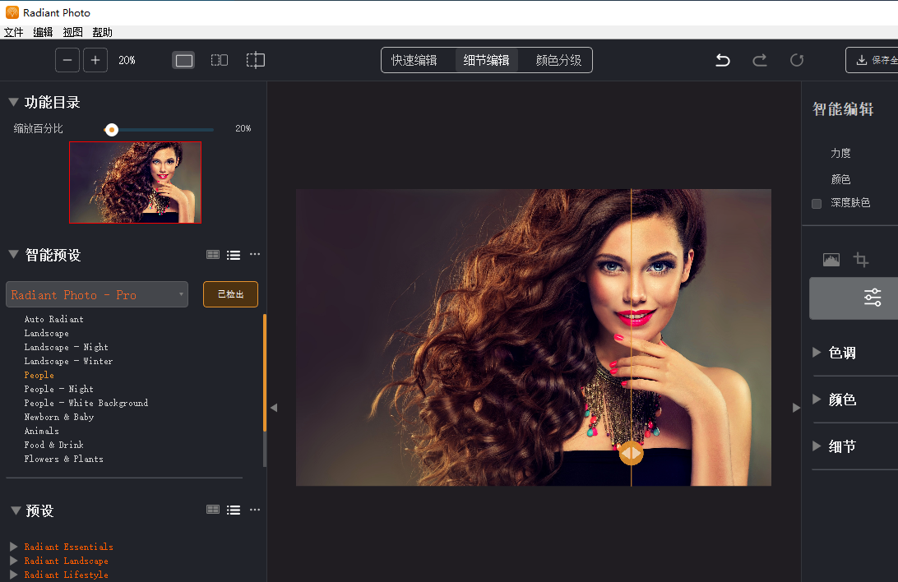The height and width of the screenshot is (582, 898).
Task: Switch 预设 section to list view
Action: click(x=234, y=510)
